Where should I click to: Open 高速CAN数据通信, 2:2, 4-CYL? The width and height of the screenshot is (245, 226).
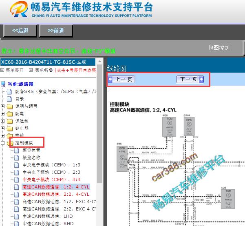[x=56, y=194]
